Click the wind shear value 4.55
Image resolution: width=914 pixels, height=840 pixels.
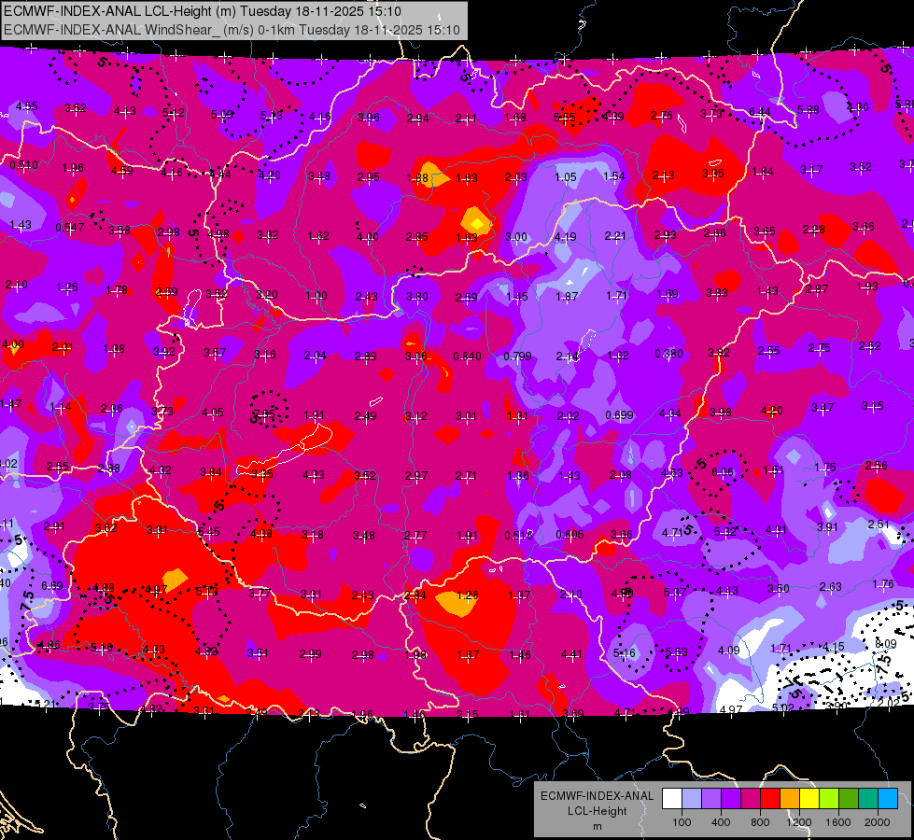pos(27,106)
